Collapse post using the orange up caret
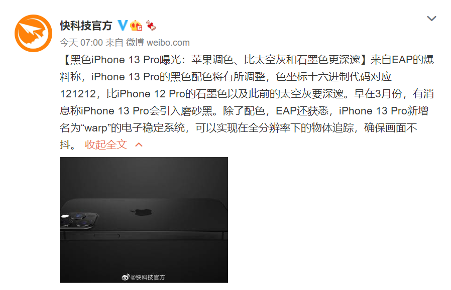The image size is (451, 290). point(139,144)
